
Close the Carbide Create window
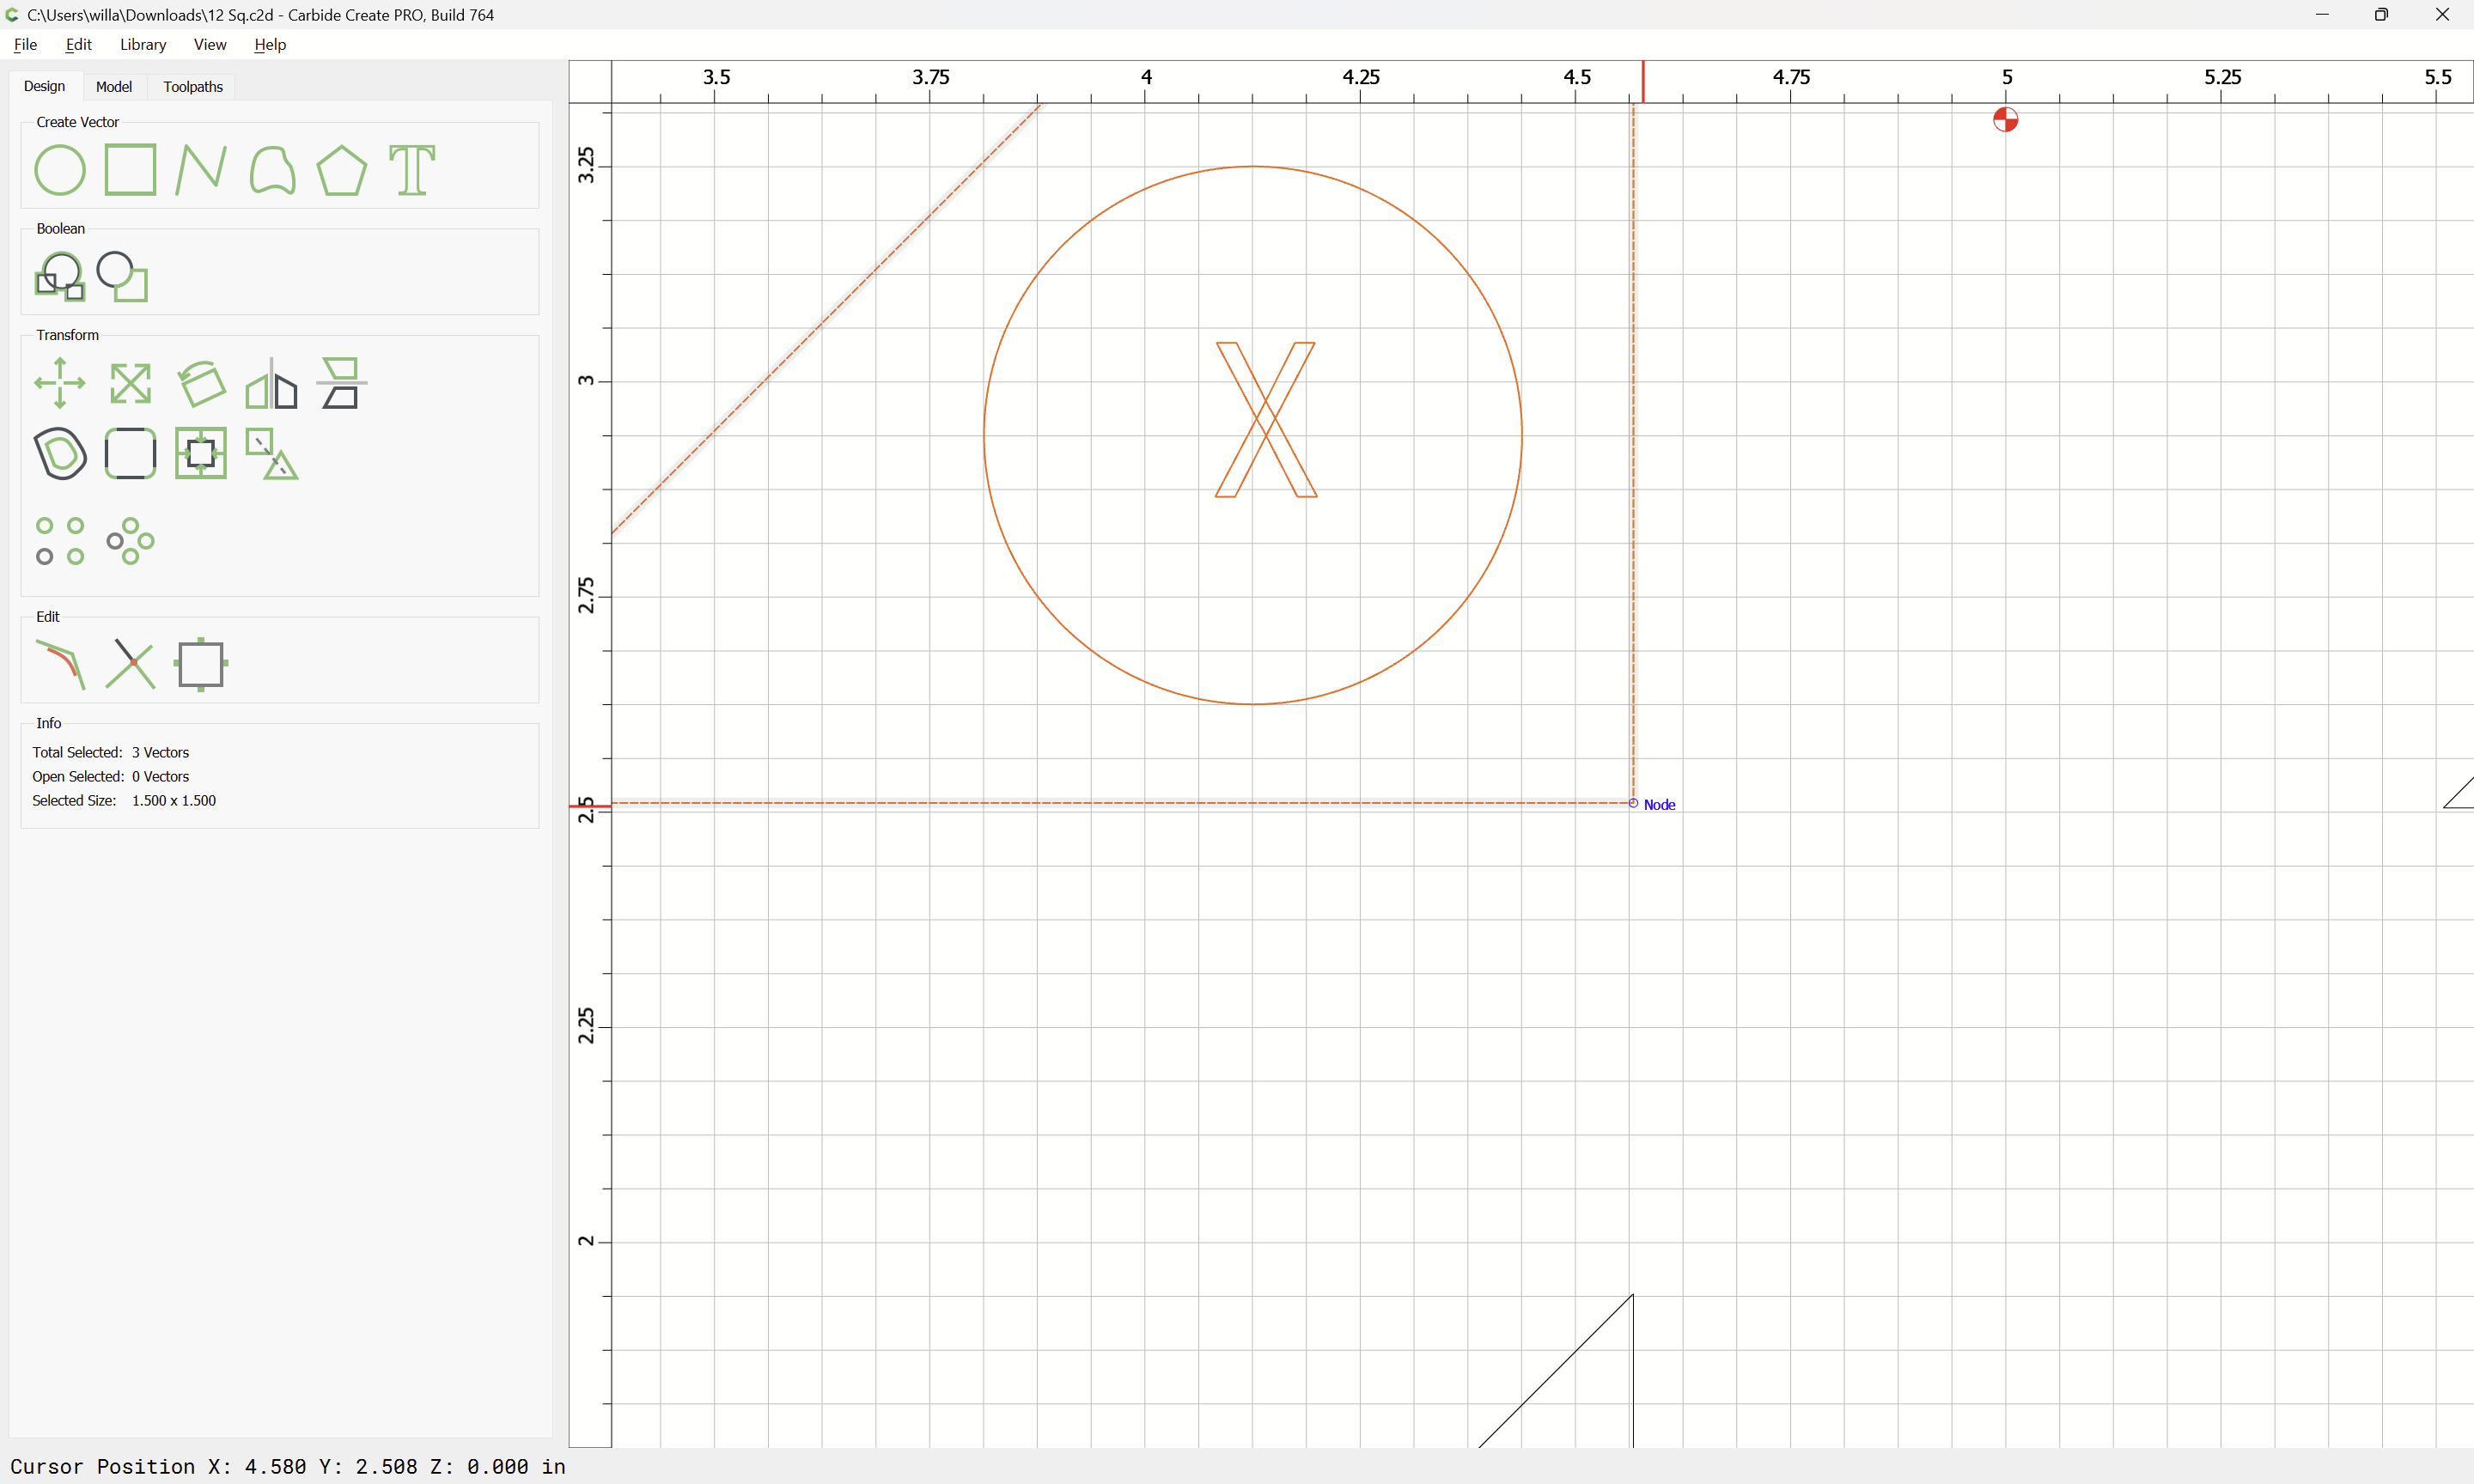tap(2442, 14)
